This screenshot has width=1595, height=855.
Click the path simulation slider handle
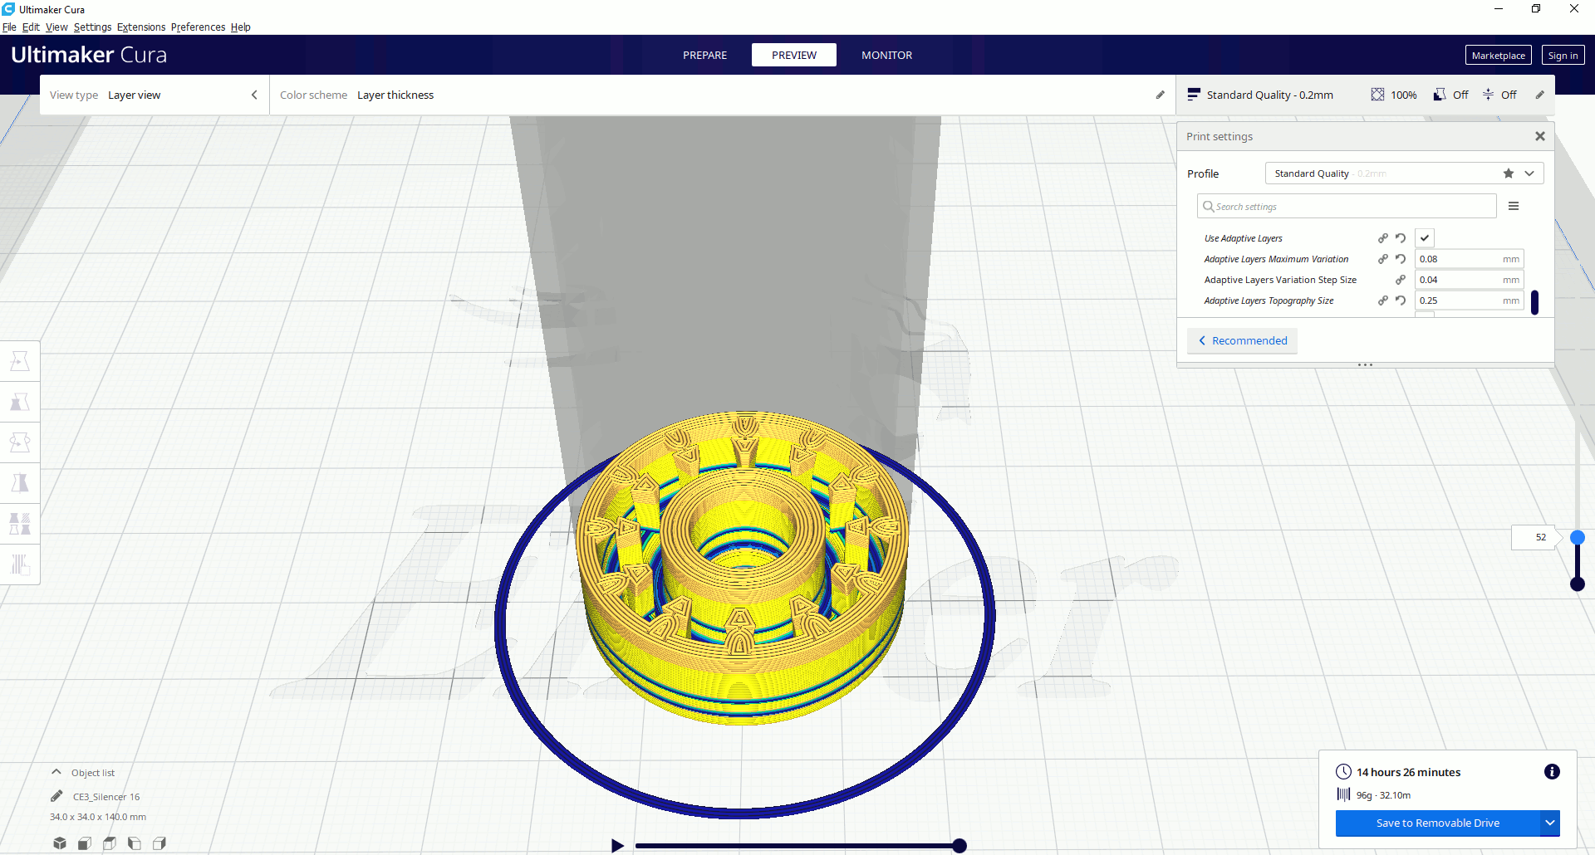point(959,846)
